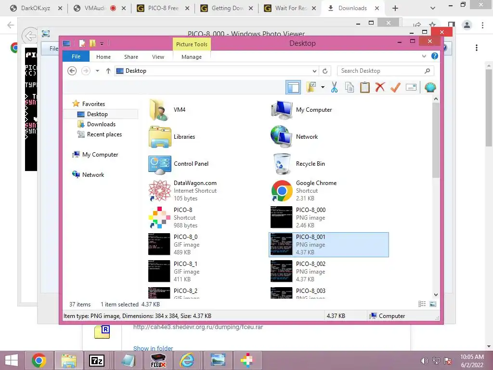This screenshot has height=370, width=493.
Task: Select Network in navigation pane
Action: tap(93, 175)
